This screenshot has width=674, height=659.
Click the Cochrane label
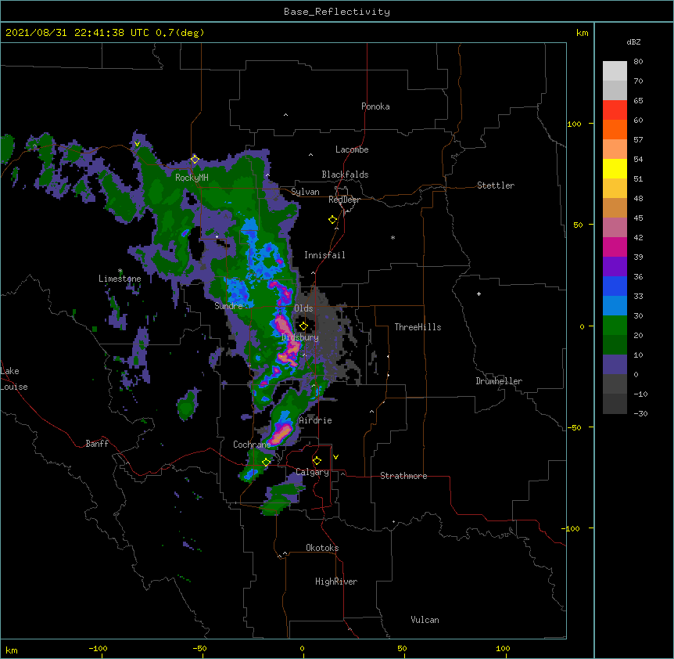(x=252, y=445)
